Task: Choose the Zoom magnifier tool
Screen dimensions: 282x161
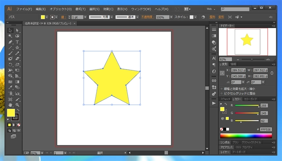Action: point(17,105)
